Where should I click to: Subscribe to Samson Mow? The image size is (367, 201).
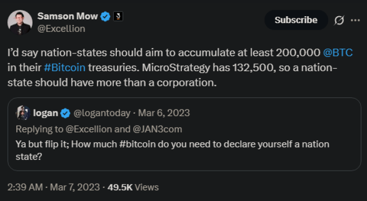tap(296, 20)
